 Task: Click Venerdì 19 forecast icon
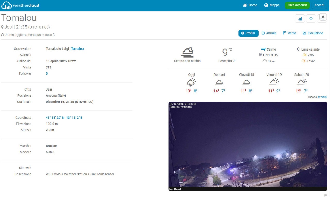(x=274, y=83)
